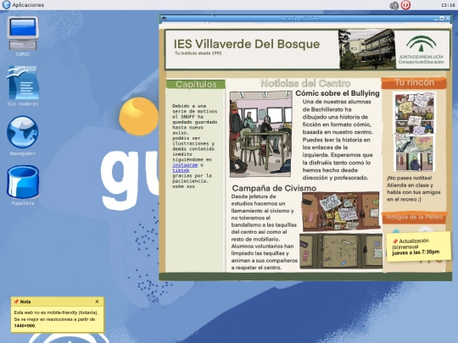Click the Actualización (bi)mensual sticky note
Viewport: 458px width, 343px height.
tap(419, 246)
